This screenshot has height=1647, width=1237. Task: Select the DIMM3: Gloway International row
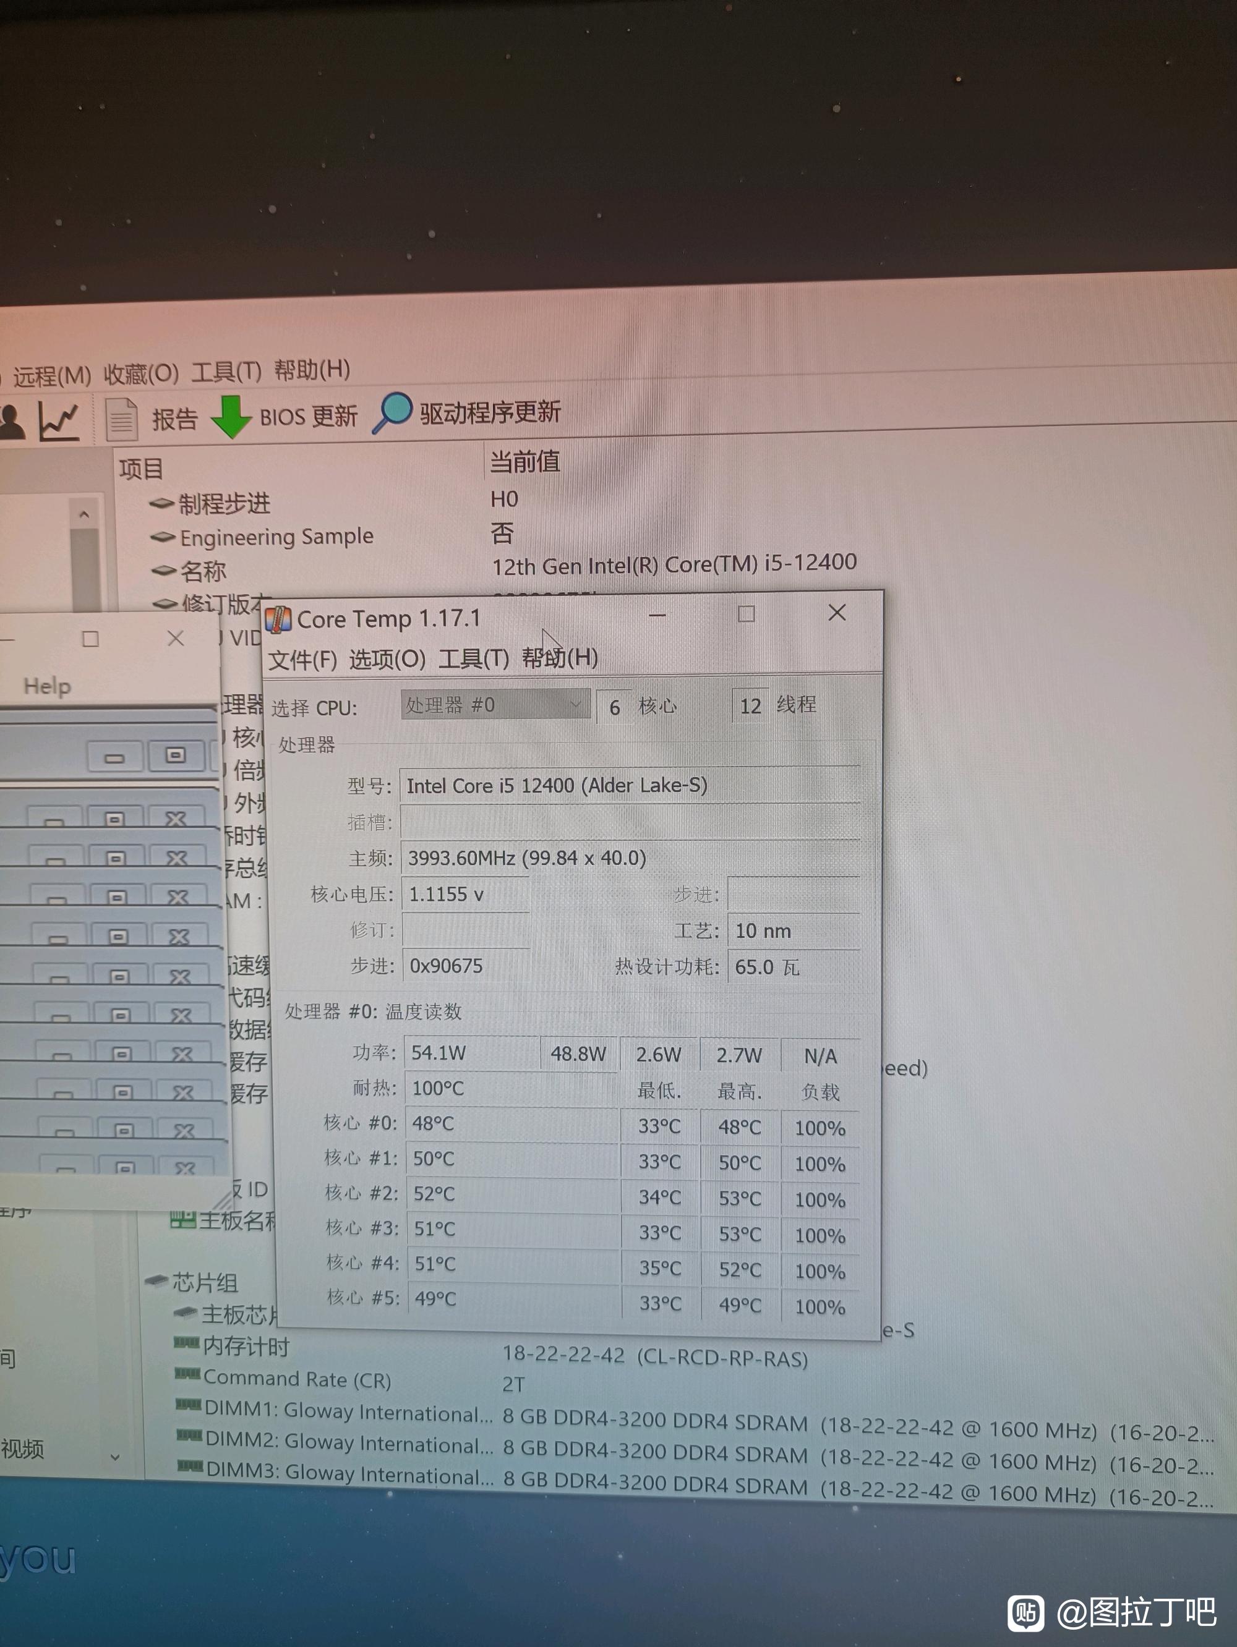pos(349,1473)
